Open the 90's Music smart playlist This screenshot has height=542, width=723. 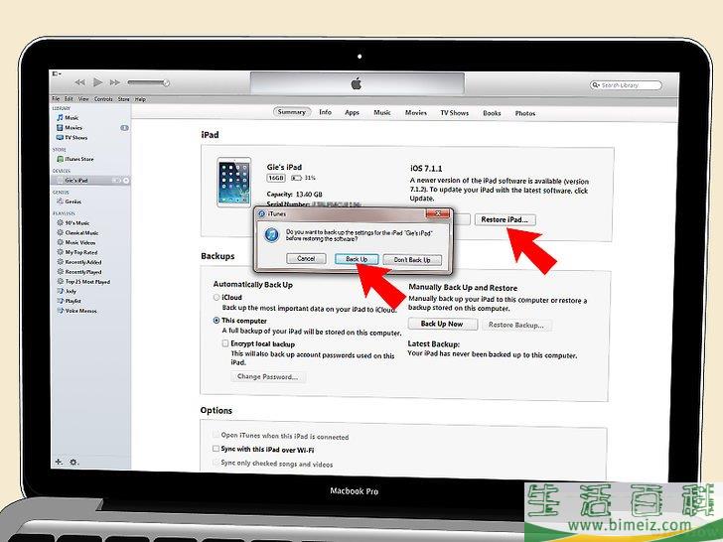[73, 223]
